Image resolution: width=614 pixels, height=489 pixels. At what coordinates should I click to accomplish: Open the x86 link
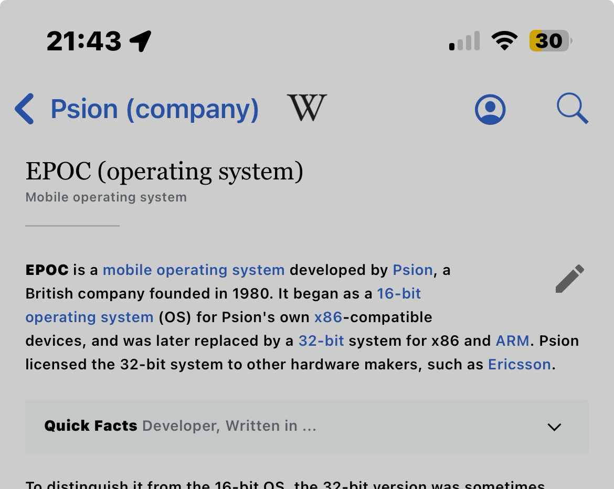point(328,317)
